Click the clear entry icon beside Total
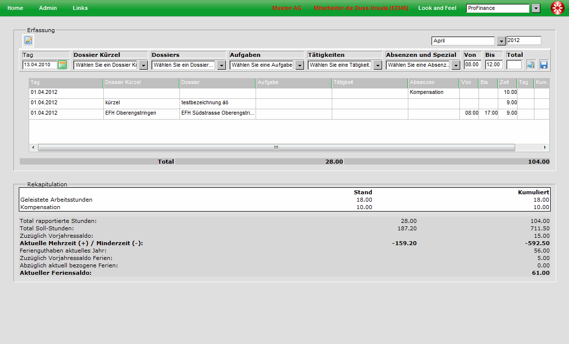The width and height of the screenshot is (569, 344). [530, 65]
